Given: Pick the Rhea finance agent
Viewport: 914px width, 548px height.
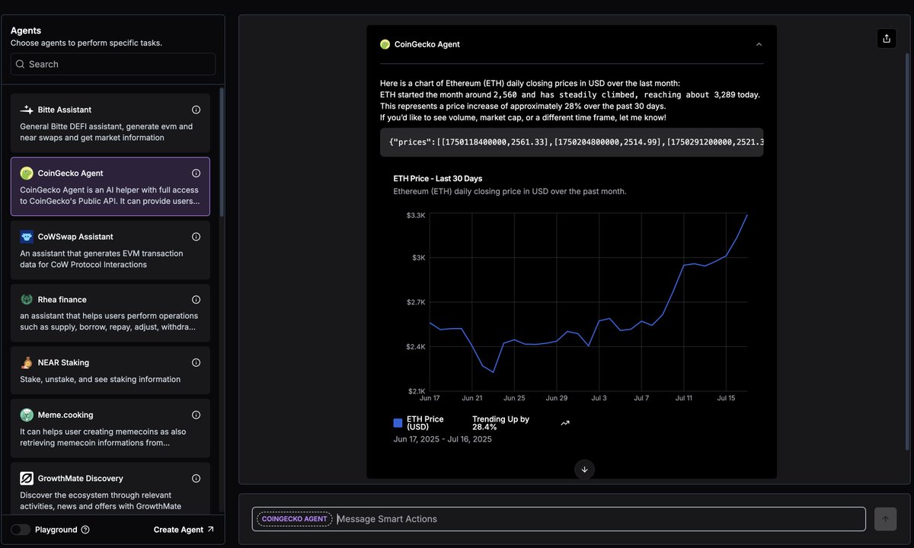Looking at the screenshot, I should [110, 313].
